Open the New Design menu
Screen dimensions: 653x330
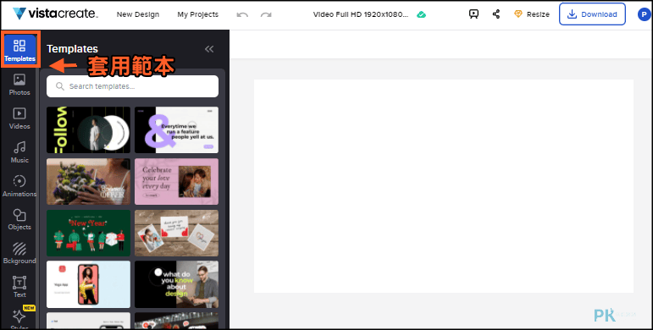point(138,14)
